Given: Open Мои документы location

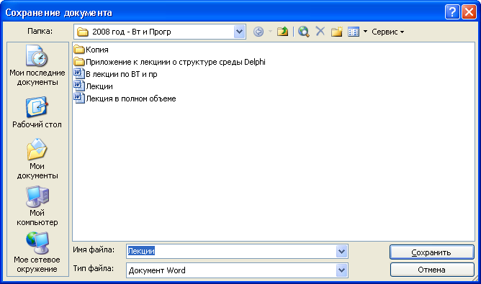Looking at the screenshot, I should (x=37, y=159).
